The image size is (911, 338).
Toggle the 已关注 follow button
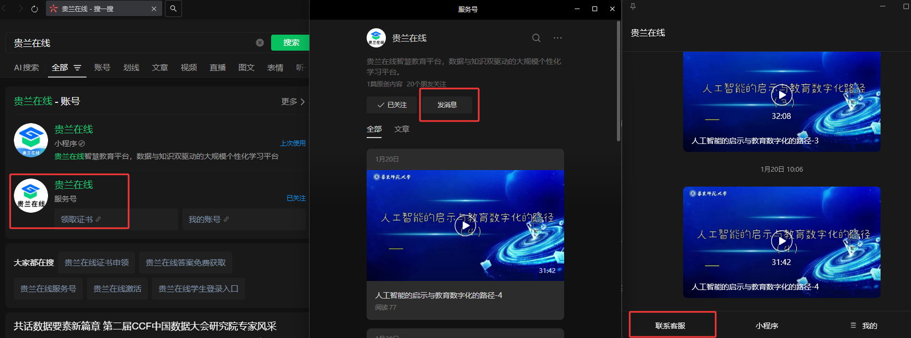pos(392,105)
